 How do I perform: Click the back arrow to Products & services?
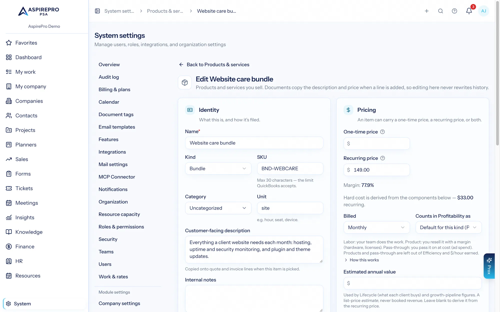(181, 65)
